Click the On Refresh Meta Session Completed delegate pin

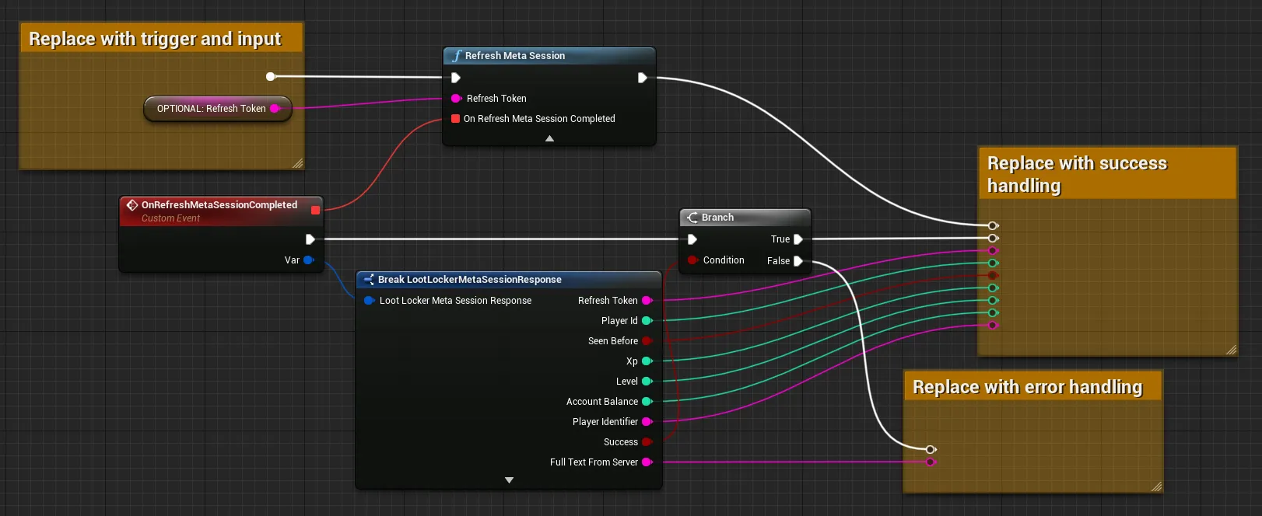pyautogui.click(x=456, y=119)
